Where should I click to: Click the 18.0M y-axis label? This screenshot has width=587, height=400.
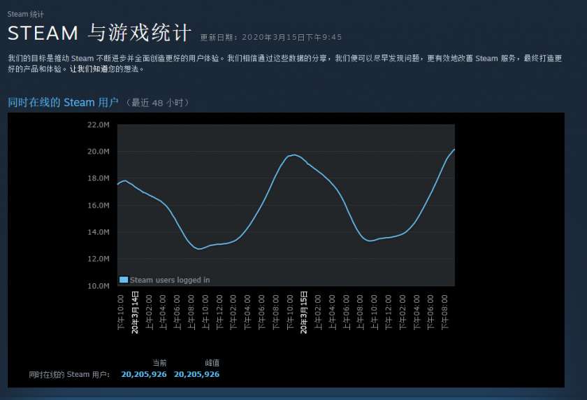click(99, 178)
